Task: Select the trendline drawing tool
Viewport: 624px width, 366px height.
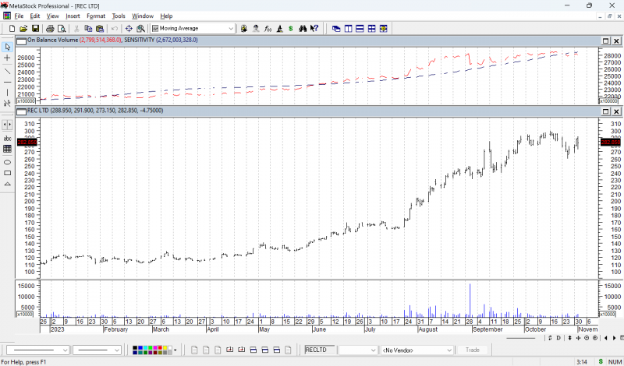Action: point(8,71)
